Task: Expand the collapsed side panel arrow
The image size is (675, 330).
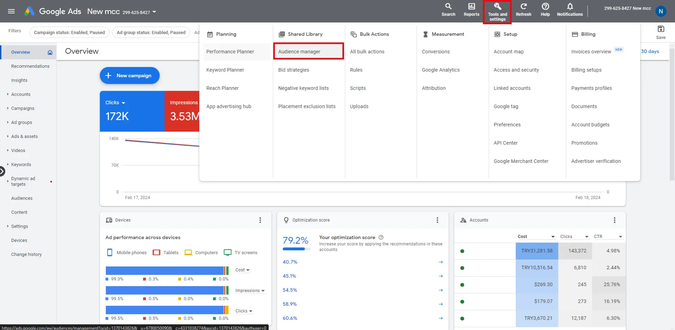Action: coord(2,171)
